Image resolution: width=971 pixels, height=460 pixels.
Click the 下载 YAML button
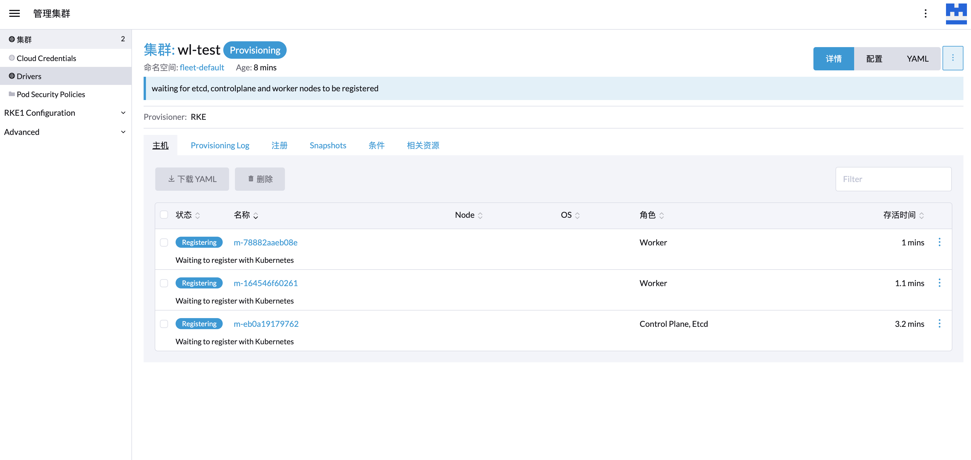192,179
